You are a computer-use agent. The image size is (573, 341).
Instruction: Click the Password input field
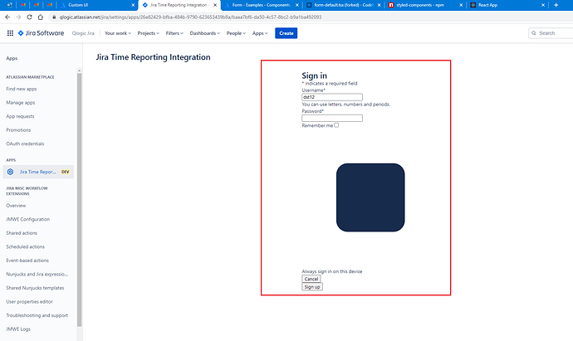(x=332, y=119)
